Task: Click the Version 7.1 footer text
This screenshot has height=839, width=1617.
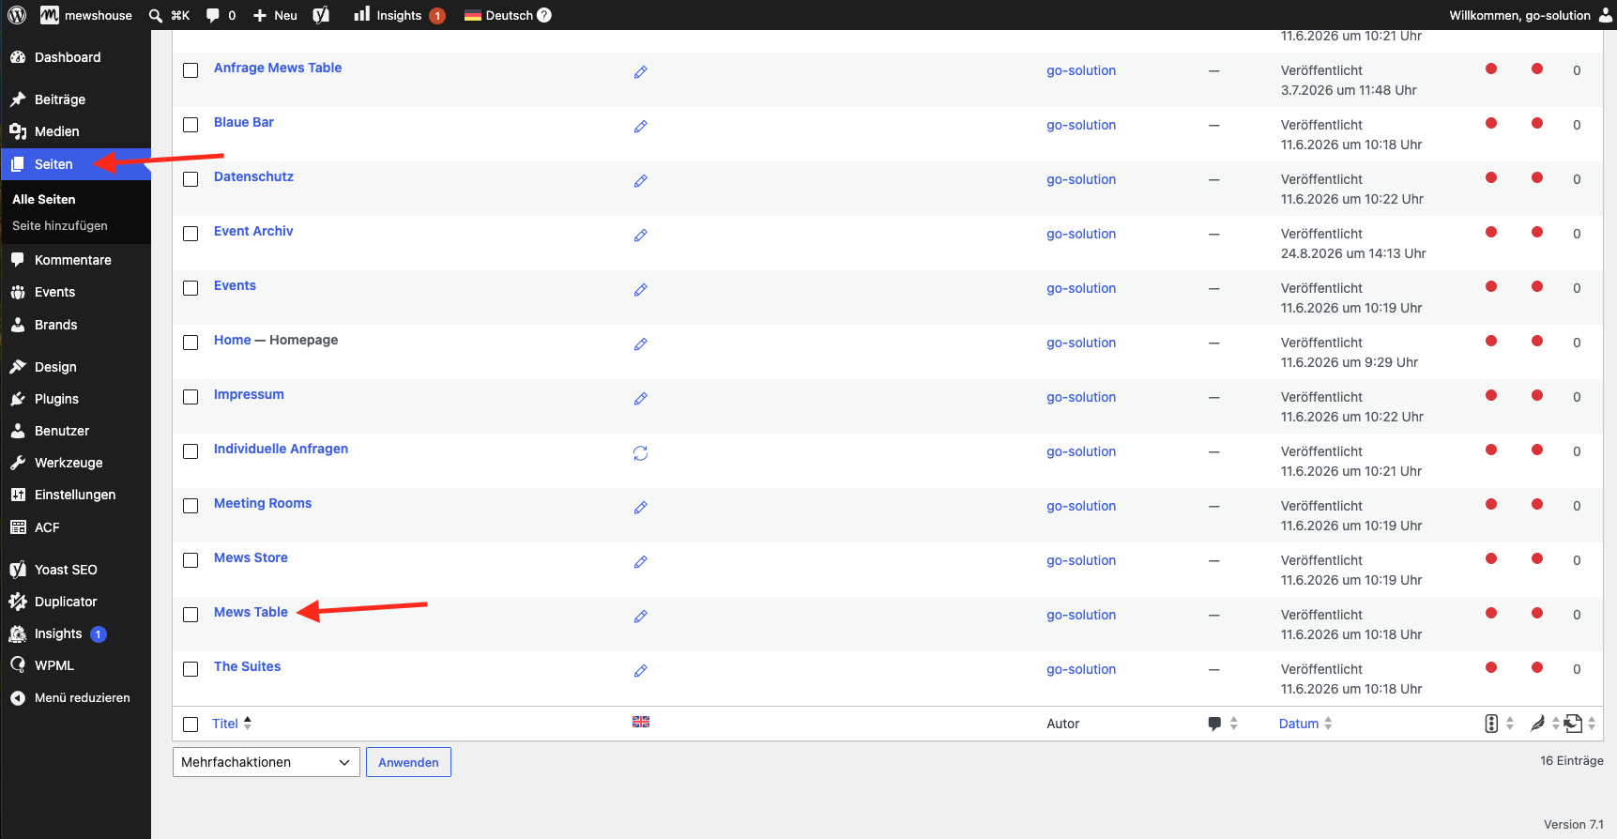Action: [1574, 825]
